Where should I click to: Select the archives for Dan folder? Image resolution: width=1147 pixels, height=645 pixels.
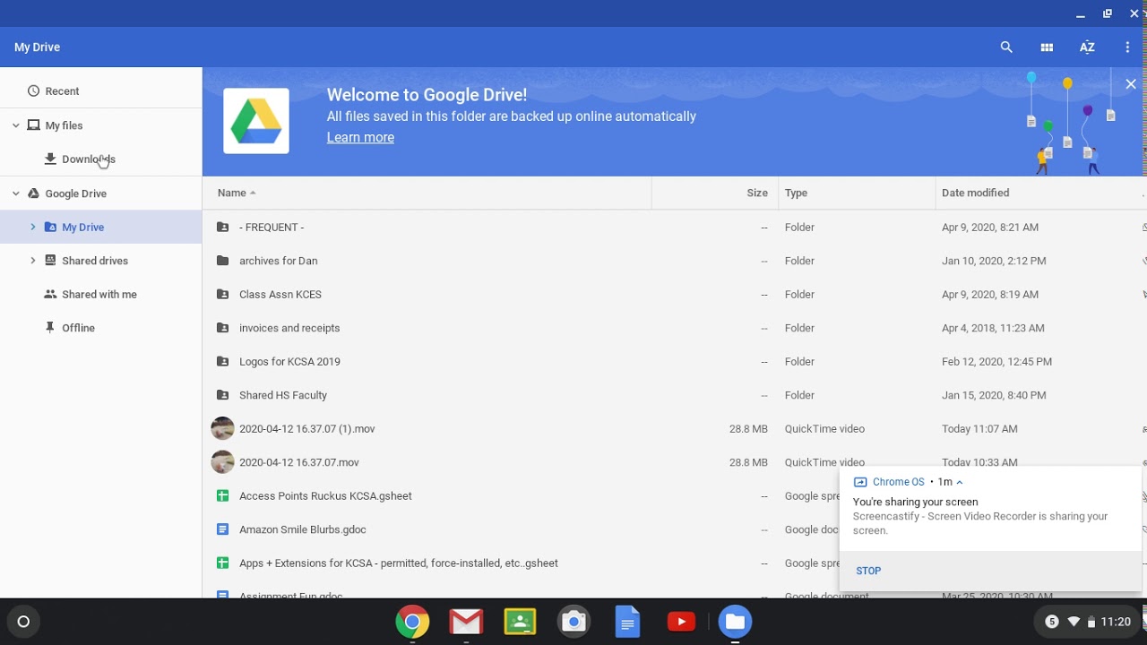[x=278, y=261]
